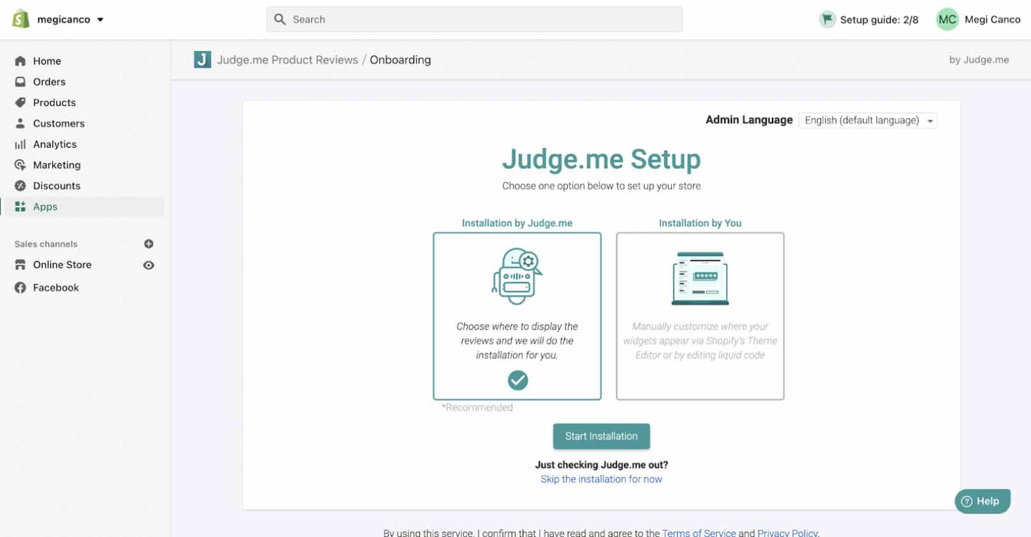
Task: Click the Marketing target icon
Action: coord(20,165)
